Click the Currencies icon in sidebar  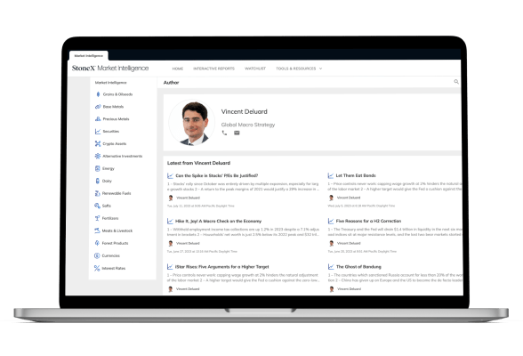[x=97, y=255]
